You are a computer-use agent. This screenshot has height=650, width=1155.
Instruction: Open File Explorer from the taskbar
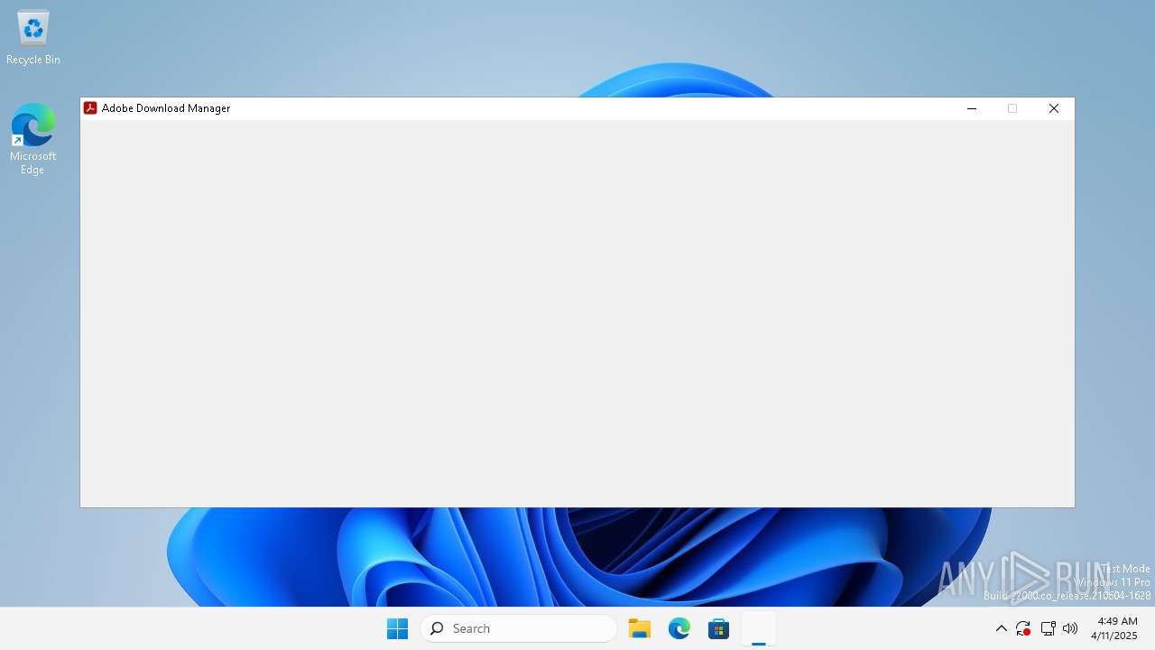pos(640,628)
